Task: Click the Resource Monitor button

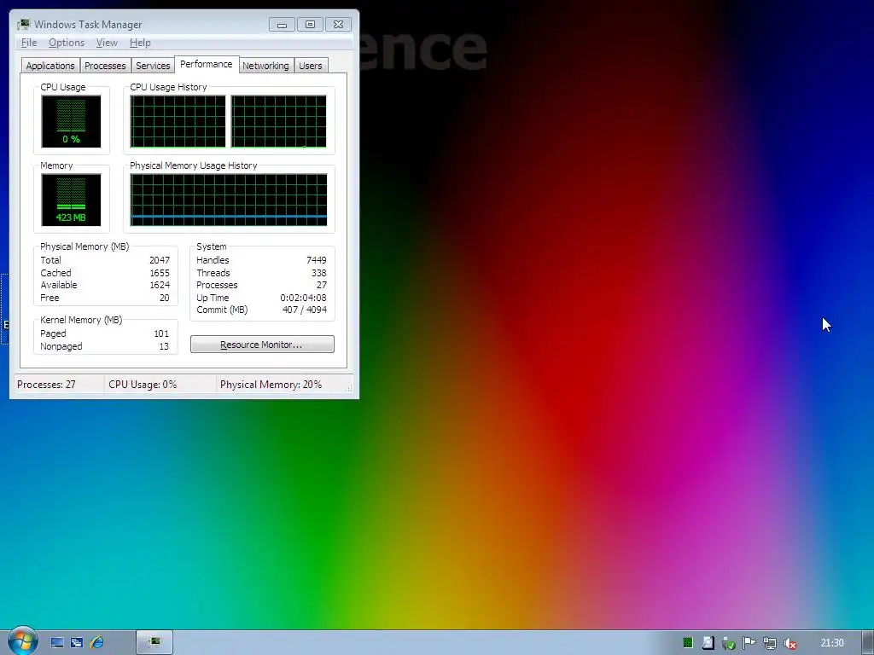Action: point(262,345)
